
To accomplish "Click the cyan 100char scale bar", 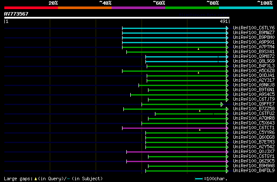I will [199, 179].
